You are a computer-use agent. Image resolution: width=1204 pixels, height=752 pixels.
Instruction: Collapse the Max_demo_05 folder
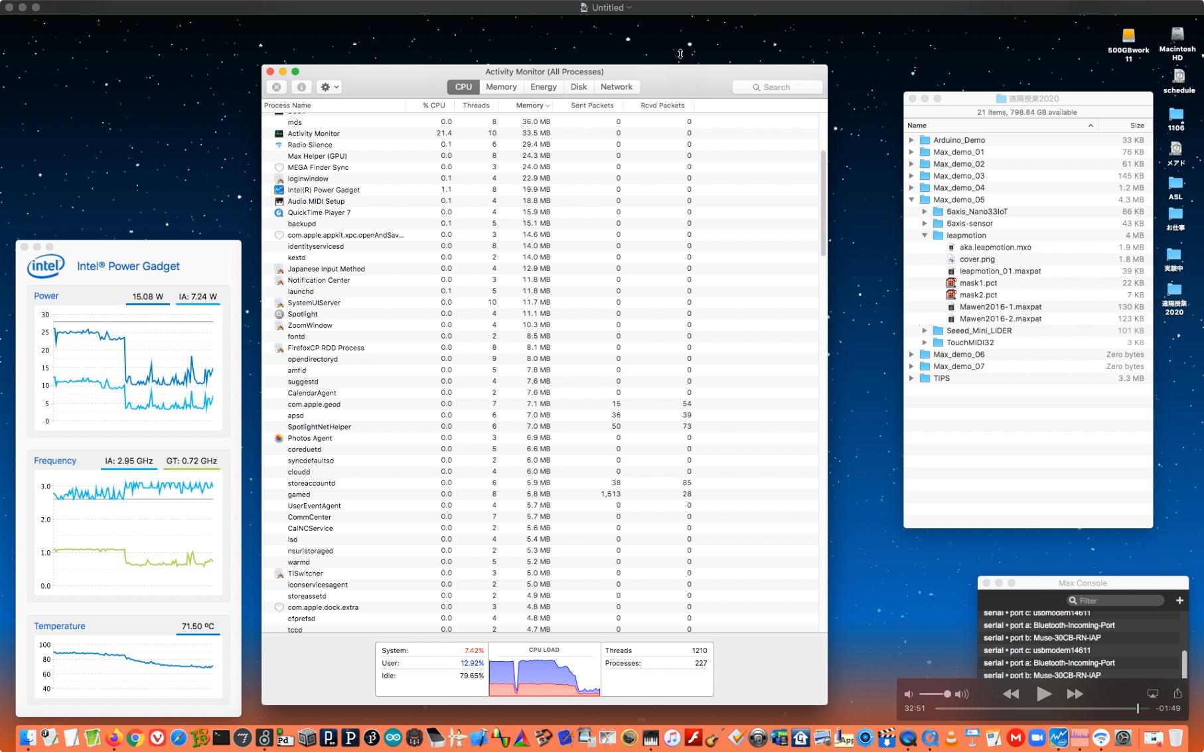911,200
